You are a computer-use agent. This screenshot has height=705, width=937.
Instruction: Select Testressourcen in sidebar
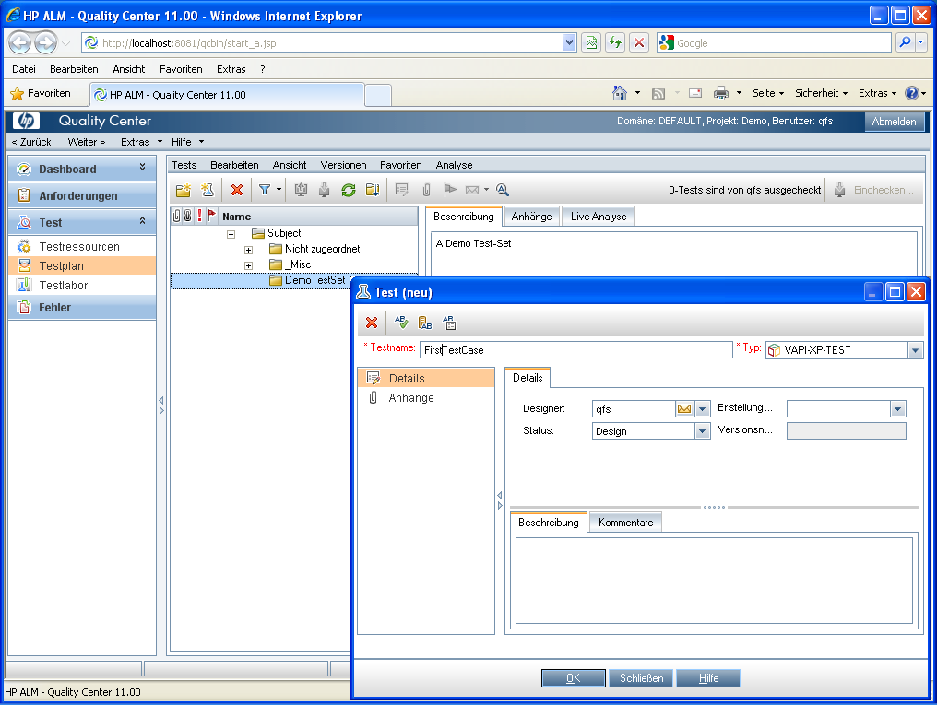pos(82,247)
